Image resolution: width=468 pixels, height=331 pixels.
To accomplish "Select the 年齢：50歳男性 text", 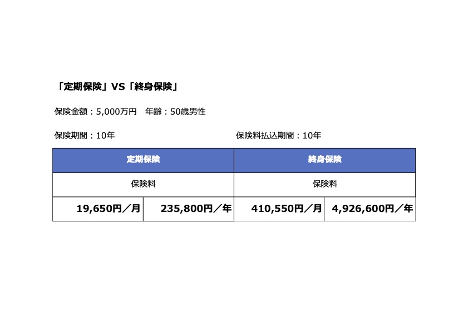I will click(175, 112).
